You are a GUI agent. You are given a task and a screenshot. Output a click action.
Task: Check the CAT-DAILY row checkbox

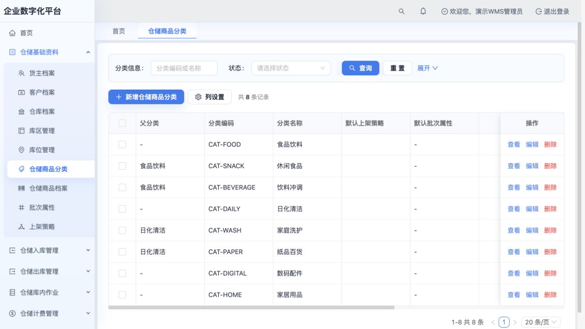pos(122,209)
